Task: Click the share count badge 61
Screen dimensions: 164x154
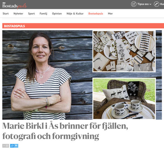Action: click(x=16, y=146)
